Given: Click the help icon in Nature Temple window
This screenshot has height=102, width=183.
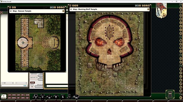Looking at the screenshot, I should click(58, 8).
